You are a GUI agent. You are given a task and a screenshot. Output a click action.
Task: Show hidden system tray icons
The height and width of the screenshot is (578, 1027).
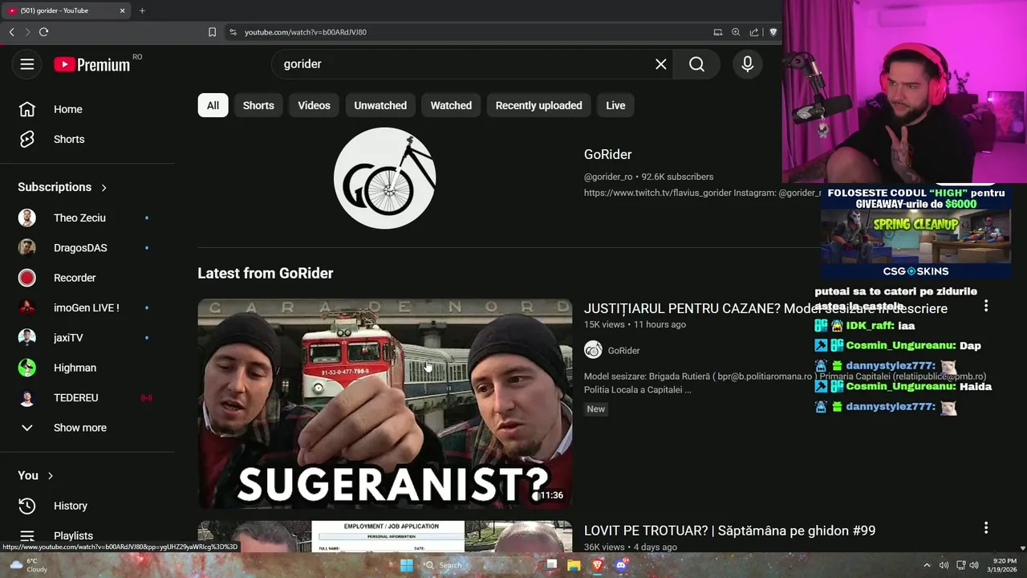tap(927, 565)
